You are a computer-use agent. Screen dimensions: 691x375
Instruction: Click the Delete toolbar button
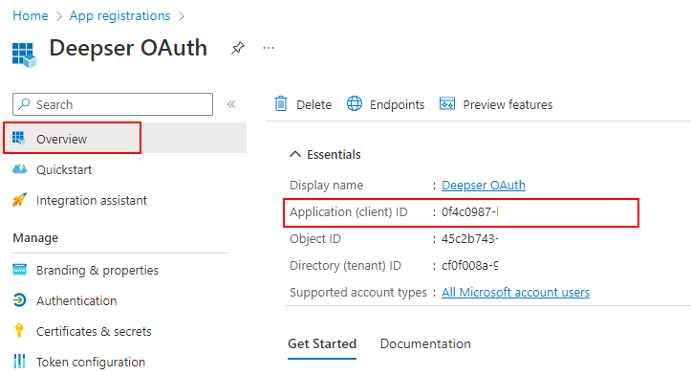303,104
